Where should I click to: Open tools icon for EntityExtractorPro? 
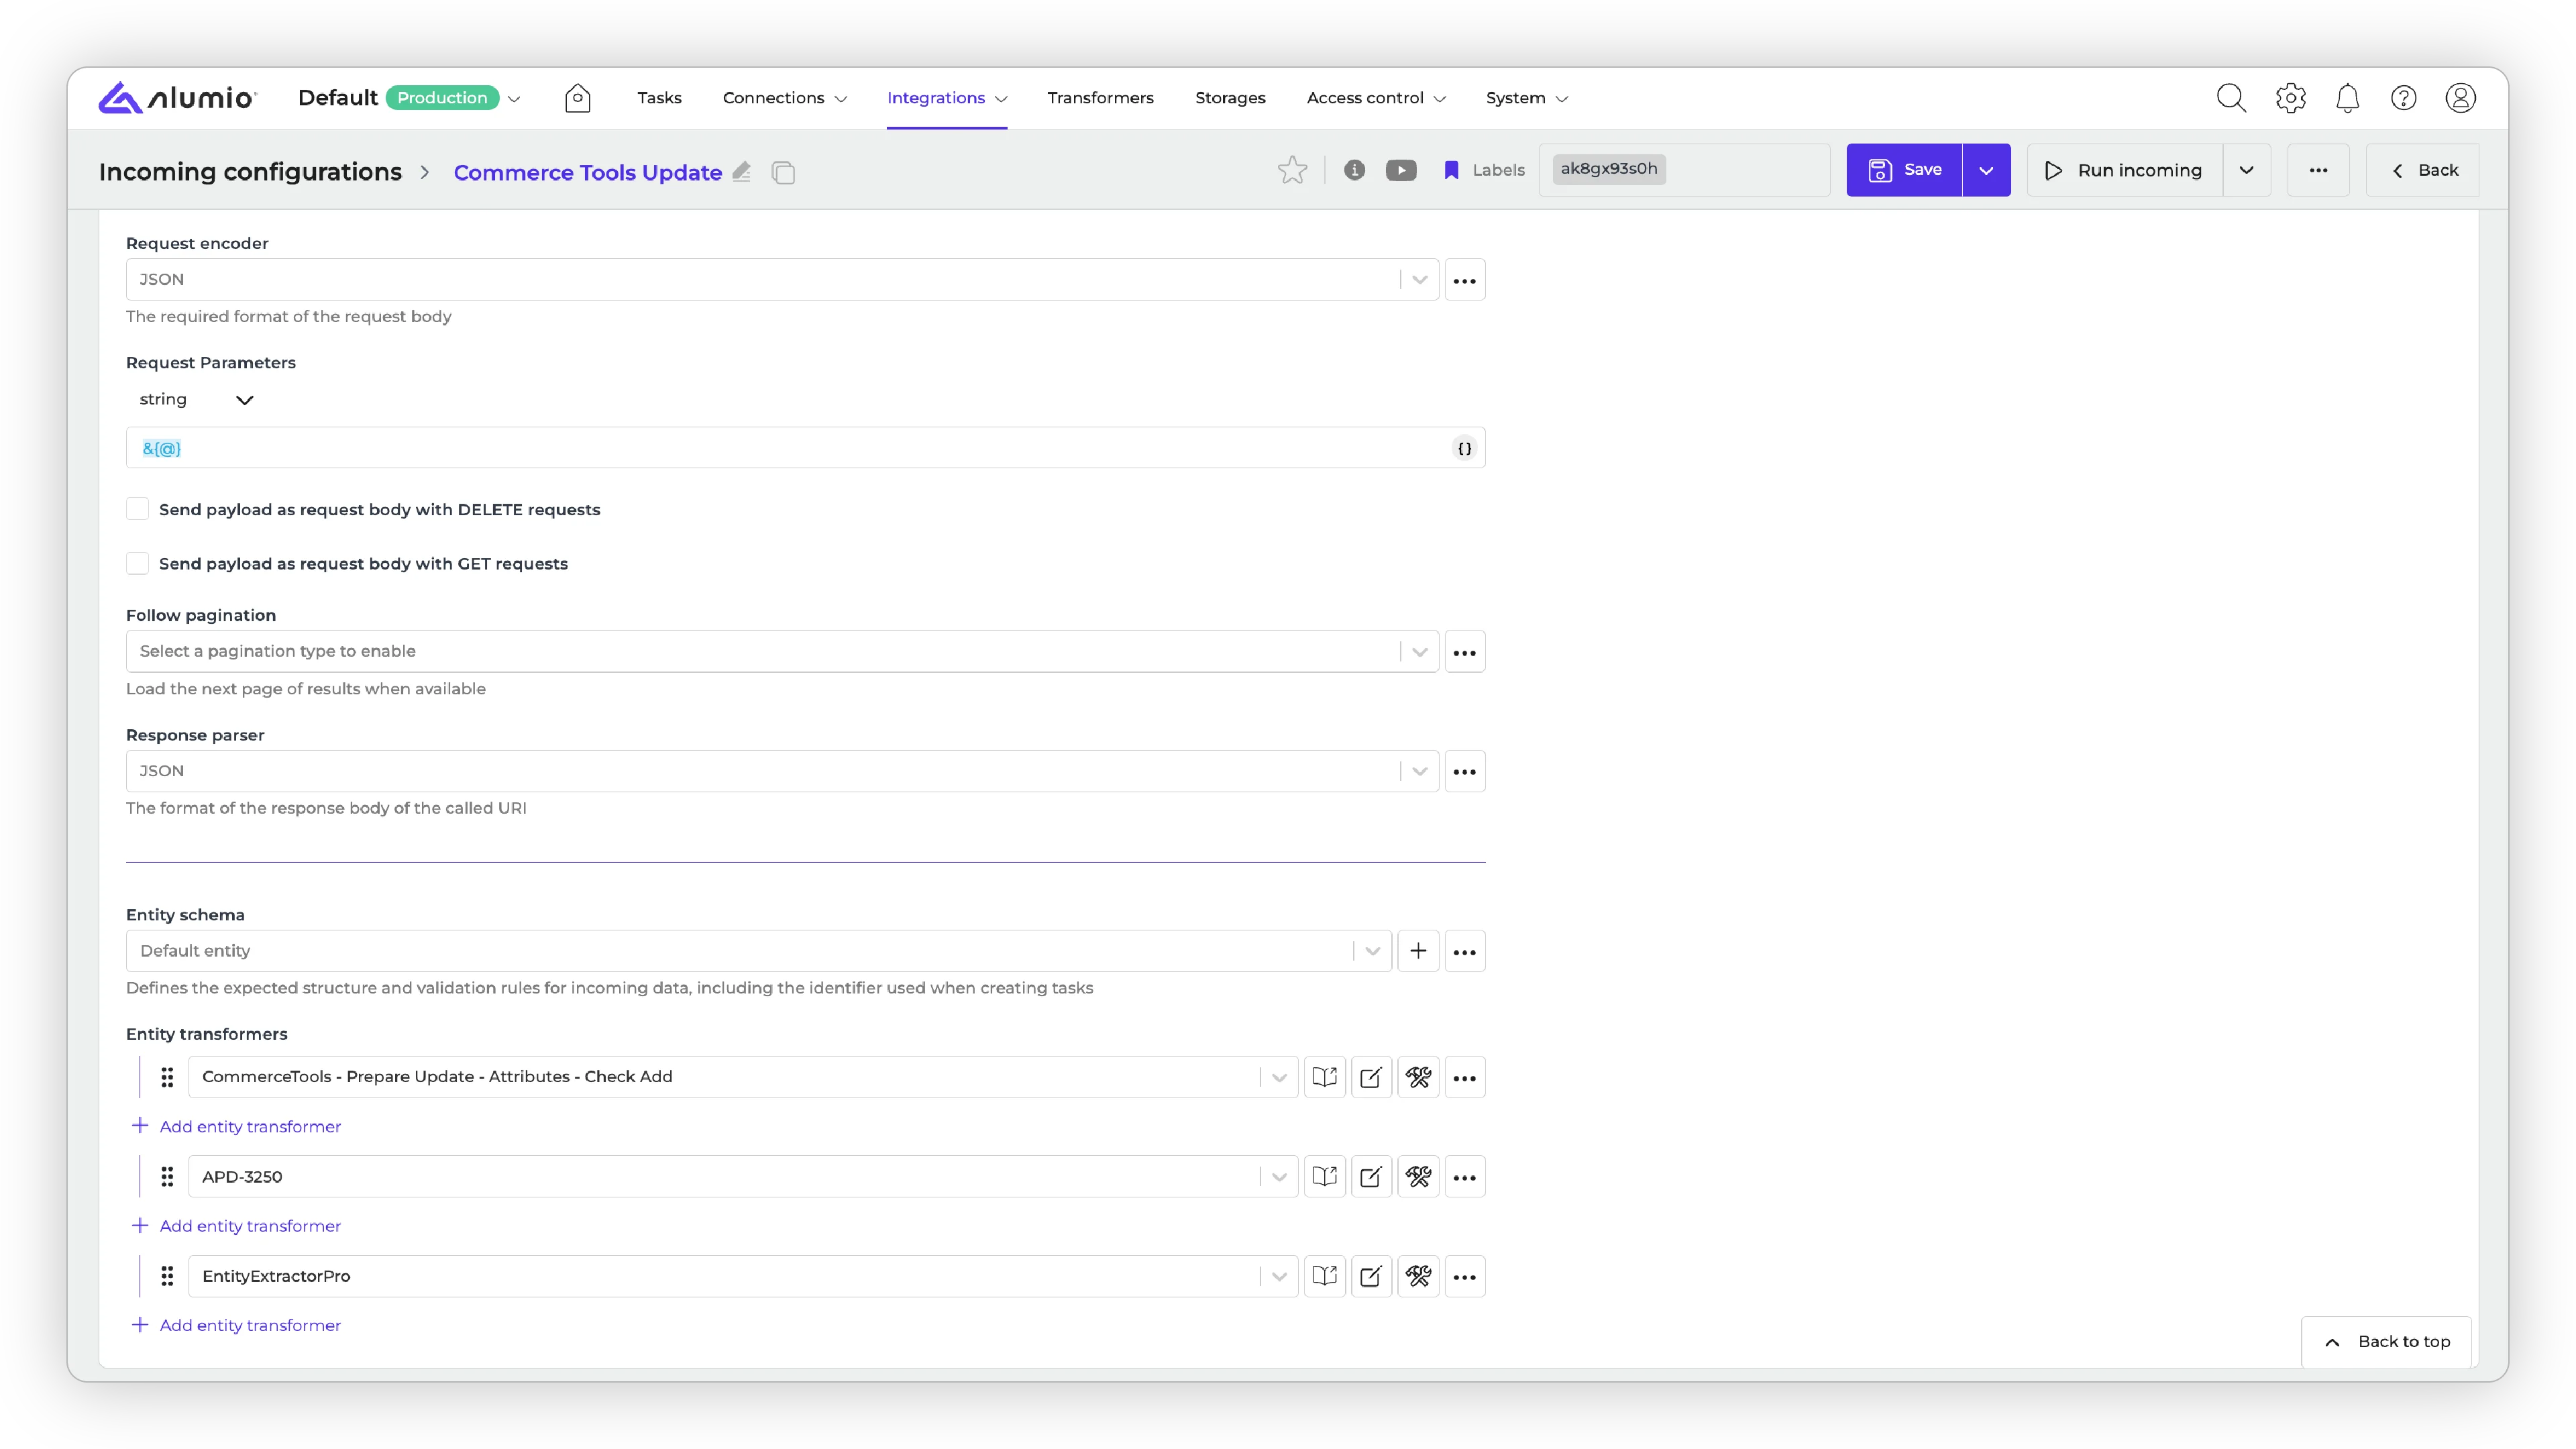[1418, 1276]
